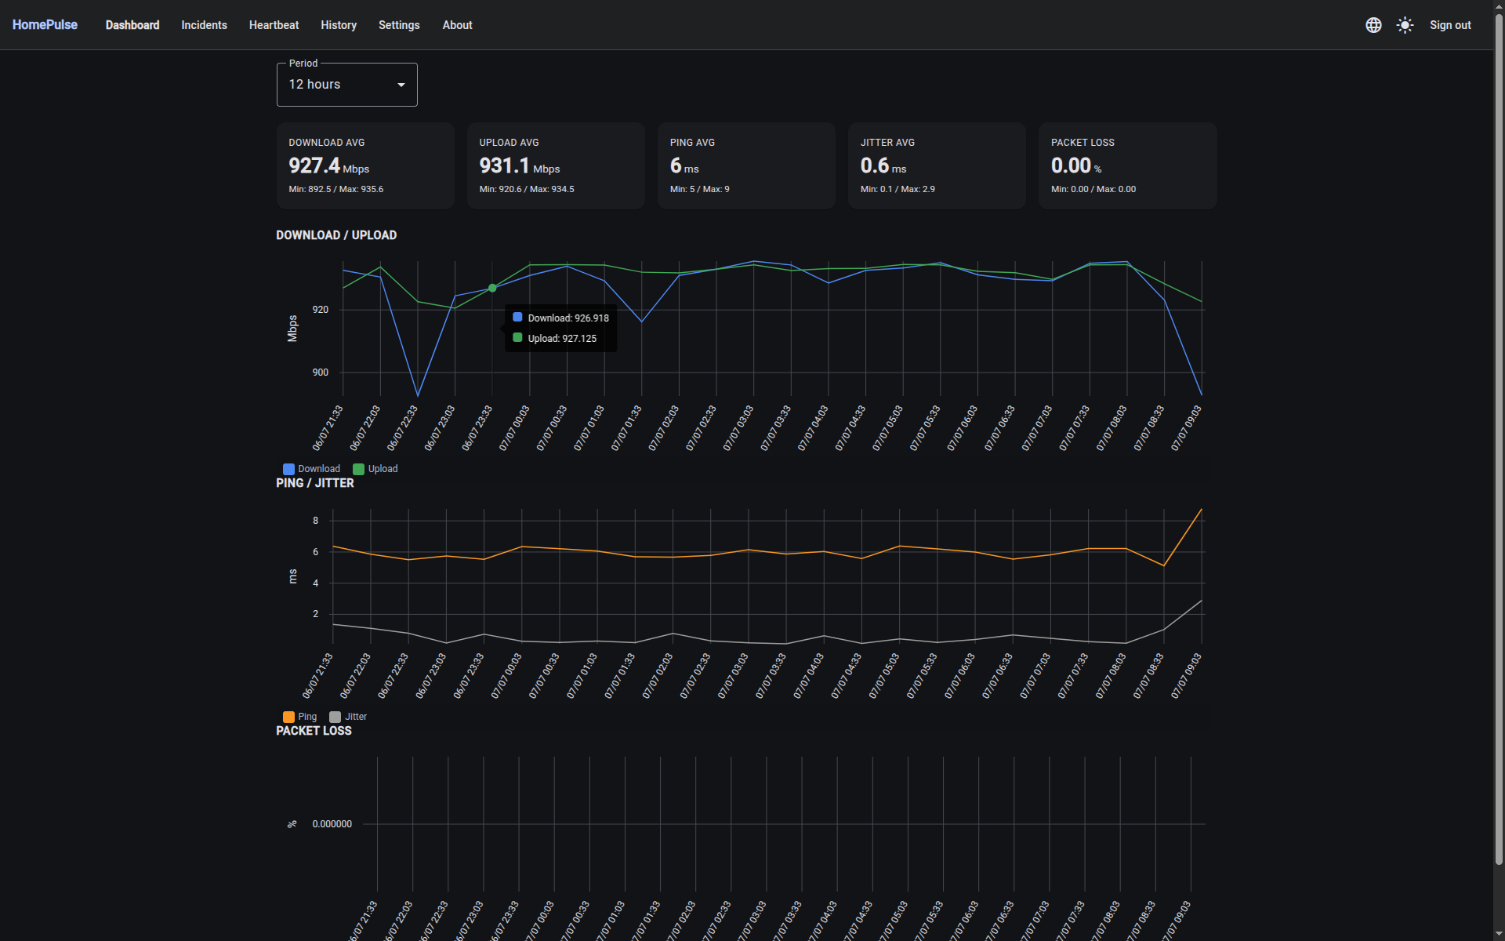Go to Incidents page

point(204,25)
